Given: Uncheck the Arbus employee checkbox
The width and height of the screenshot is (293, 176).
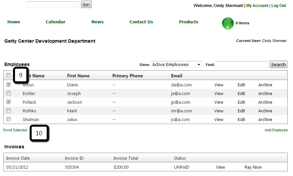Looking at the screenshot, I should [x=9, y=85].
